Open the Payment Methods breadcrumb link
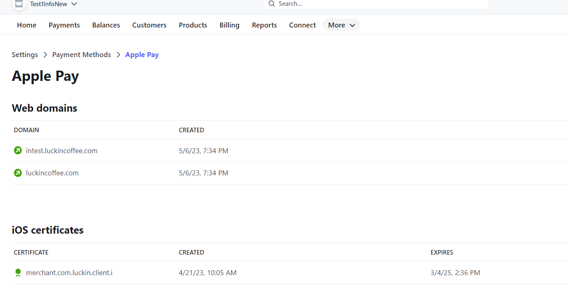The image size is (568, 301). tap(81, 54)
